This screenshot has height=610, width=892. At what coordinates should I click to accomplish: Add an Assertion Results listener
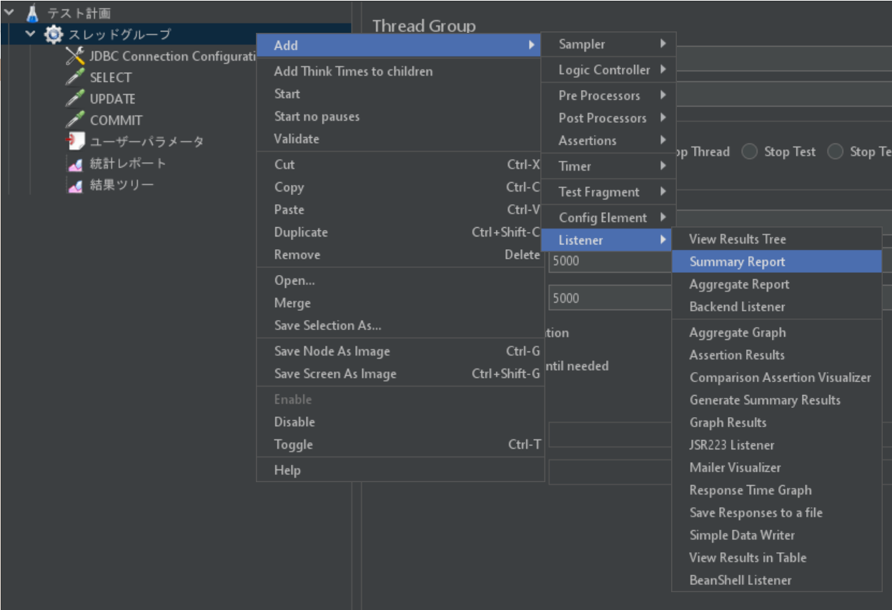point(776,355)
